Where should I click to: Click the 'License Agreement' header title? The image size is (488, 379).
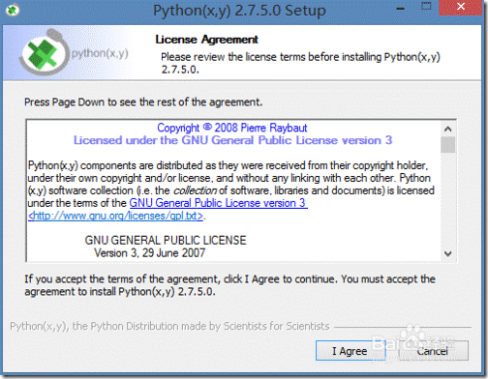click(x=206, y=40)
